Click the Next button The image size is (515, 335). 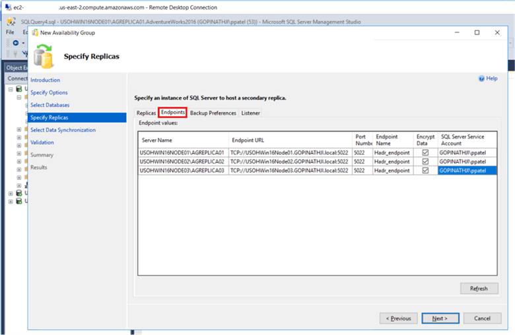(440, 319)
